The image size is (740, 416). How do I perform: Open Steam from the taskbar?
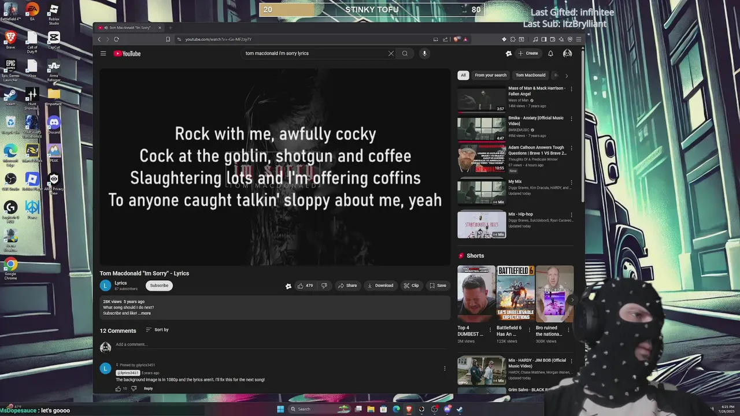(x=460, y=409)
